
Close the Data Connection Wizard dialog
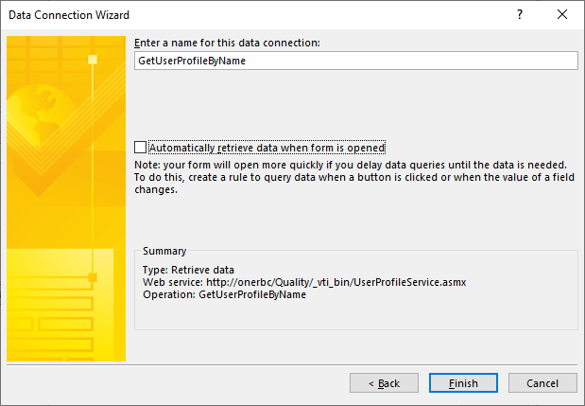coord(563,15)
